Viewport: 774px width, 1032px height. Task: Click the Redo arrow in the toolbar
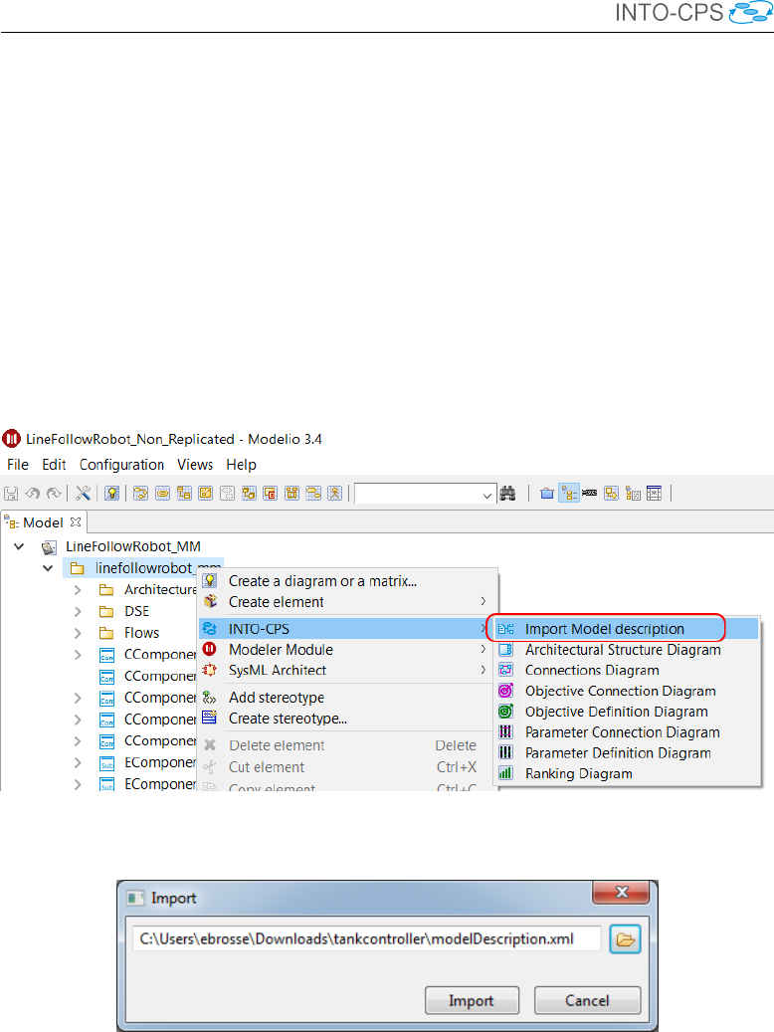point(54,493)
